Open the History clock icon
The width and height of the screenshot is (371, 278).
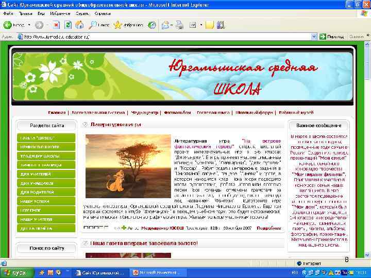click(x=152, y=25)
